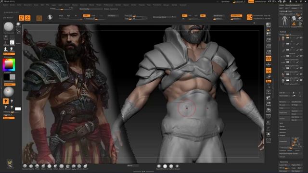Click the Actual size icon
Screen dimensions: 308x173
click(x=269, y=46)
